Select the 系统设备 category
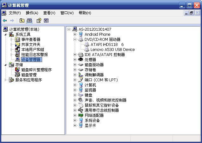The width and height of the screenshot is (202, 143). tap(92, 120)
